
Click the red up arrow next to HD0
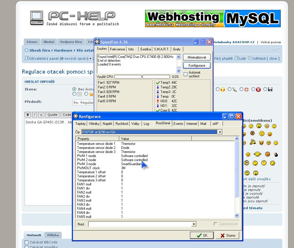pos(158,101)
